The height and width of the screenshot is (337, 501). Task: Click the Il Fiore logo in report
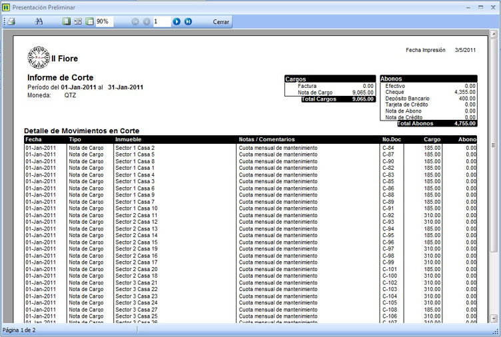point(39,58)
